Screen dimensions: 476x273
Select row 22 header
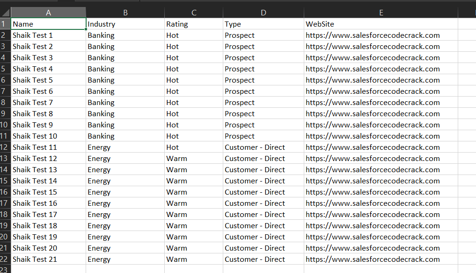(5, 259)
